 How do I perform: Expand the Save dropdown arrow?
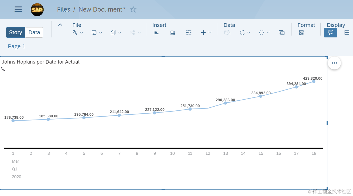(x=101, y=33)
